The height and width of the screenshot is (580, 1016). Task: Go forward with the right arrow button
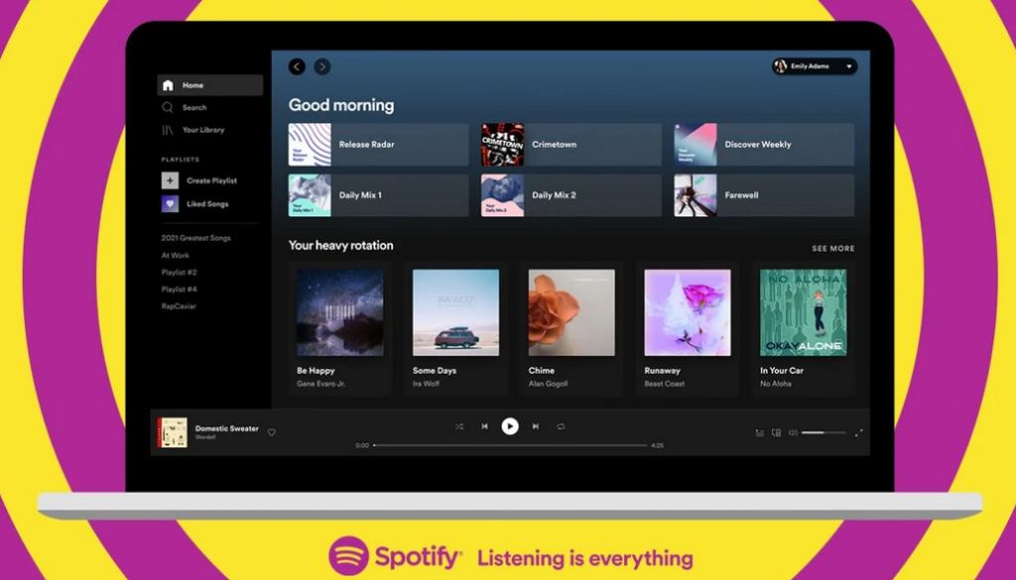pyautogui.click(x=322, y=66)
